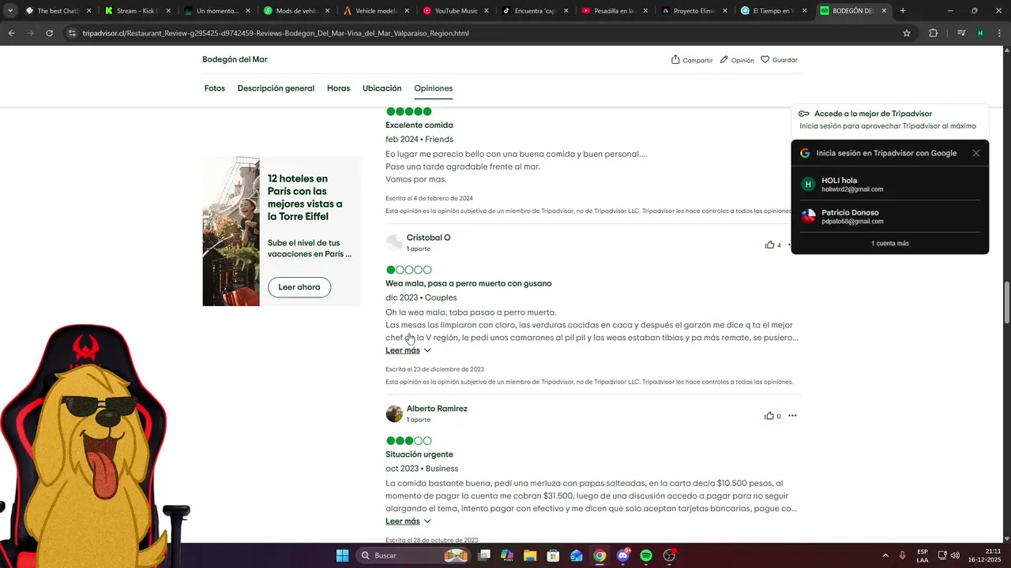Viewport: 1011px width, 568px height.
Task: Open Chrome three-dot menu
Action: click(x=999, y=33)
